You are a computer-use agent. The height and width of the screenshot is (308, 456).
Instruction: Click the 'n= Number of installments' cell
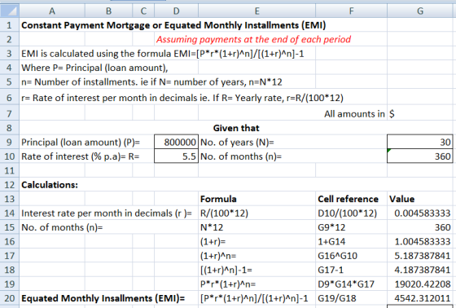click(151, 81)
